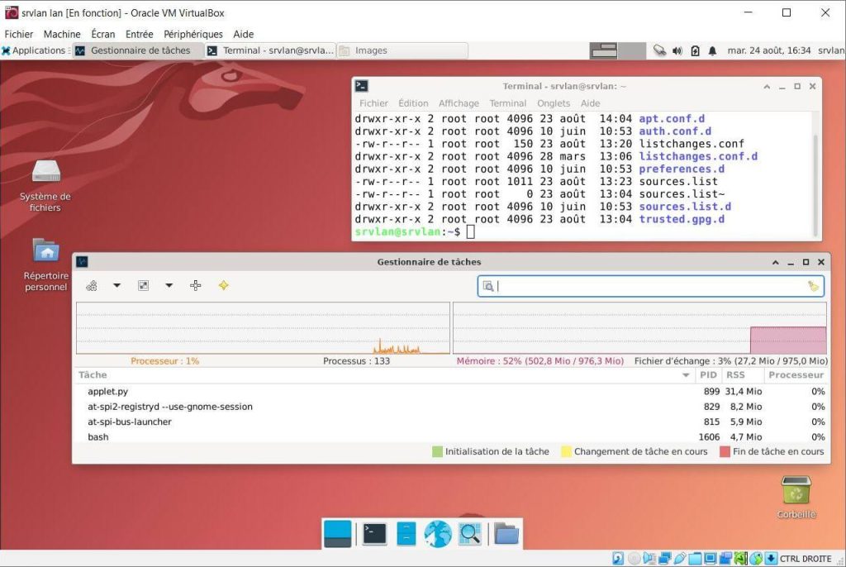The width and height of the screenshot is (846, 567).
Task: Open the VirtualBox Périphériques menu
Action: coord(193,34)
